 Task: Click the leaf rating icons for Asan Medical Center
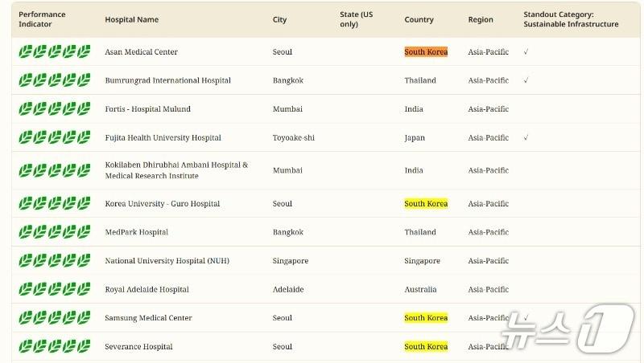pos(55,51)
